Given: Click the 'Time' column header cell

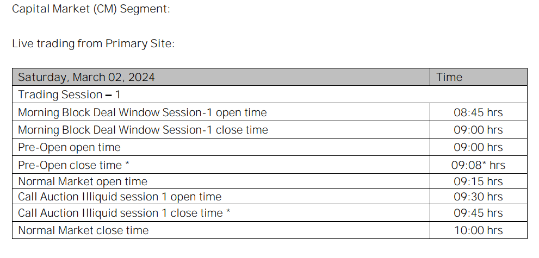Looking at the screenshot, I should point(449,77).
